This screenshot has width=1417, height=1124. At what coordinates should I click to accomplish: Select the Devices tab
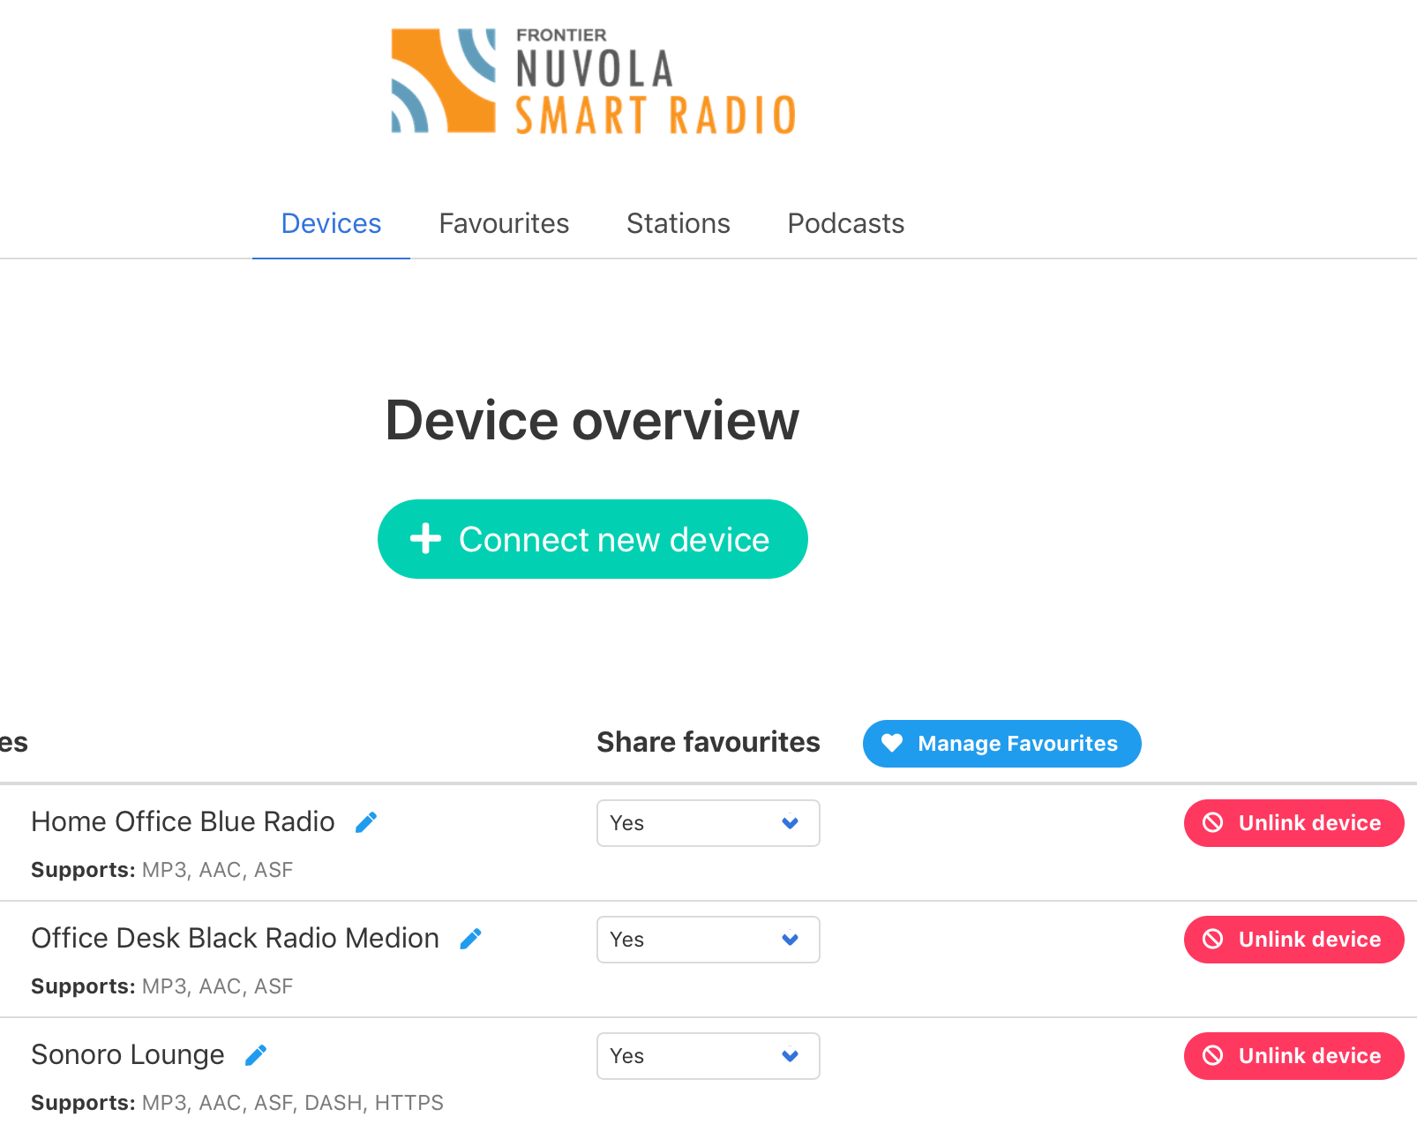331,223
